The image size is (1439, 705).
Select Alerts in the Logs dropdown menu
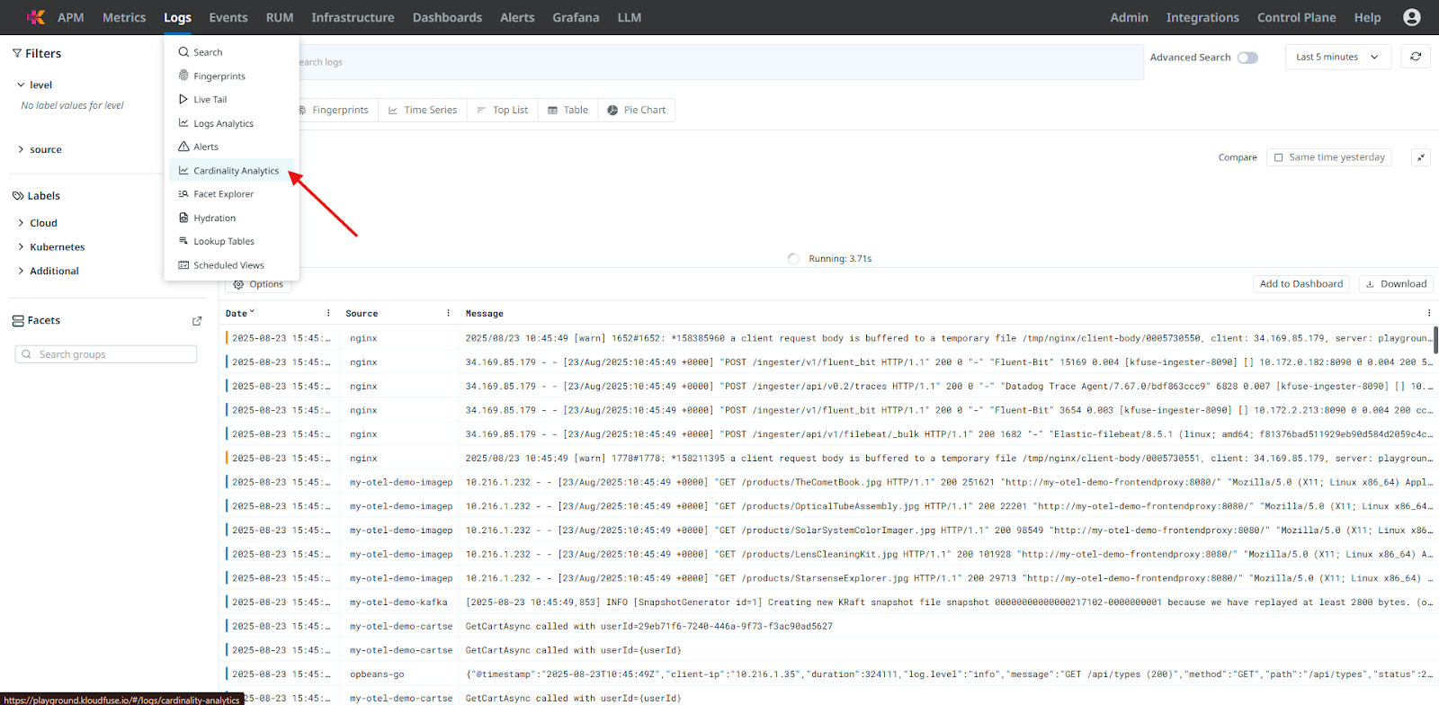click(x=232, y=147)
